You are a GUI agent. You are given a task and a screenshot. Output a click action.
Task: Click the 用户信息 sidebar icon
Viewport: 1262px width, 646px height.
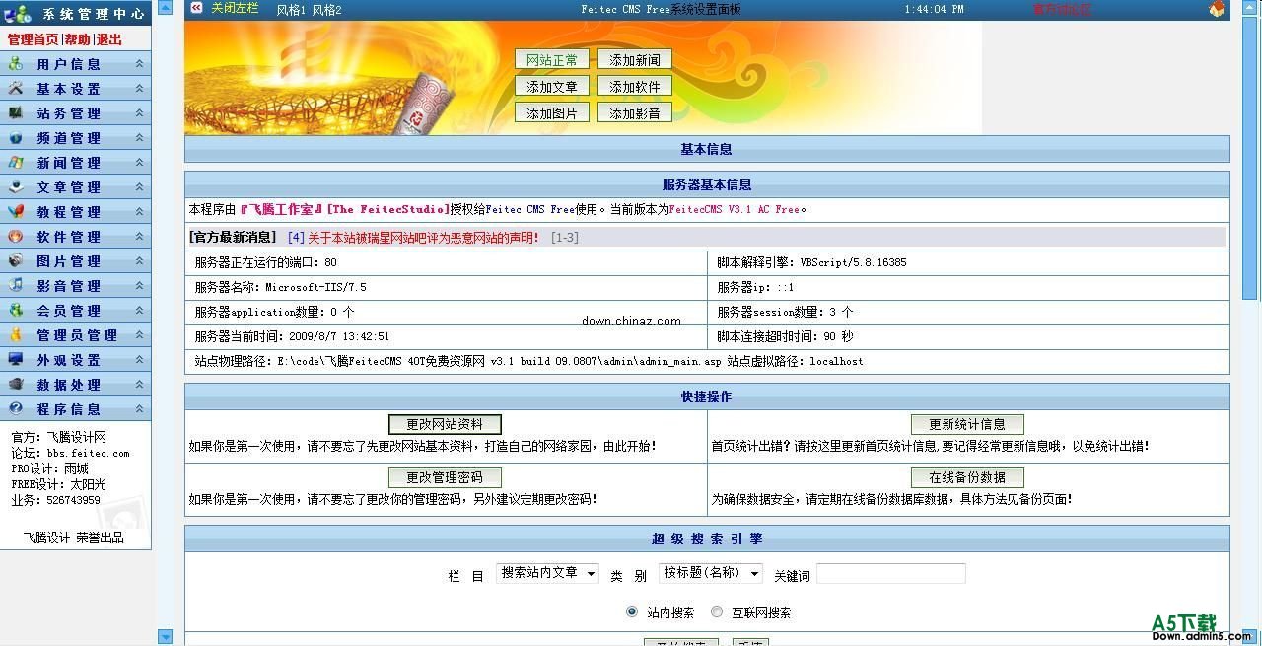15,64
